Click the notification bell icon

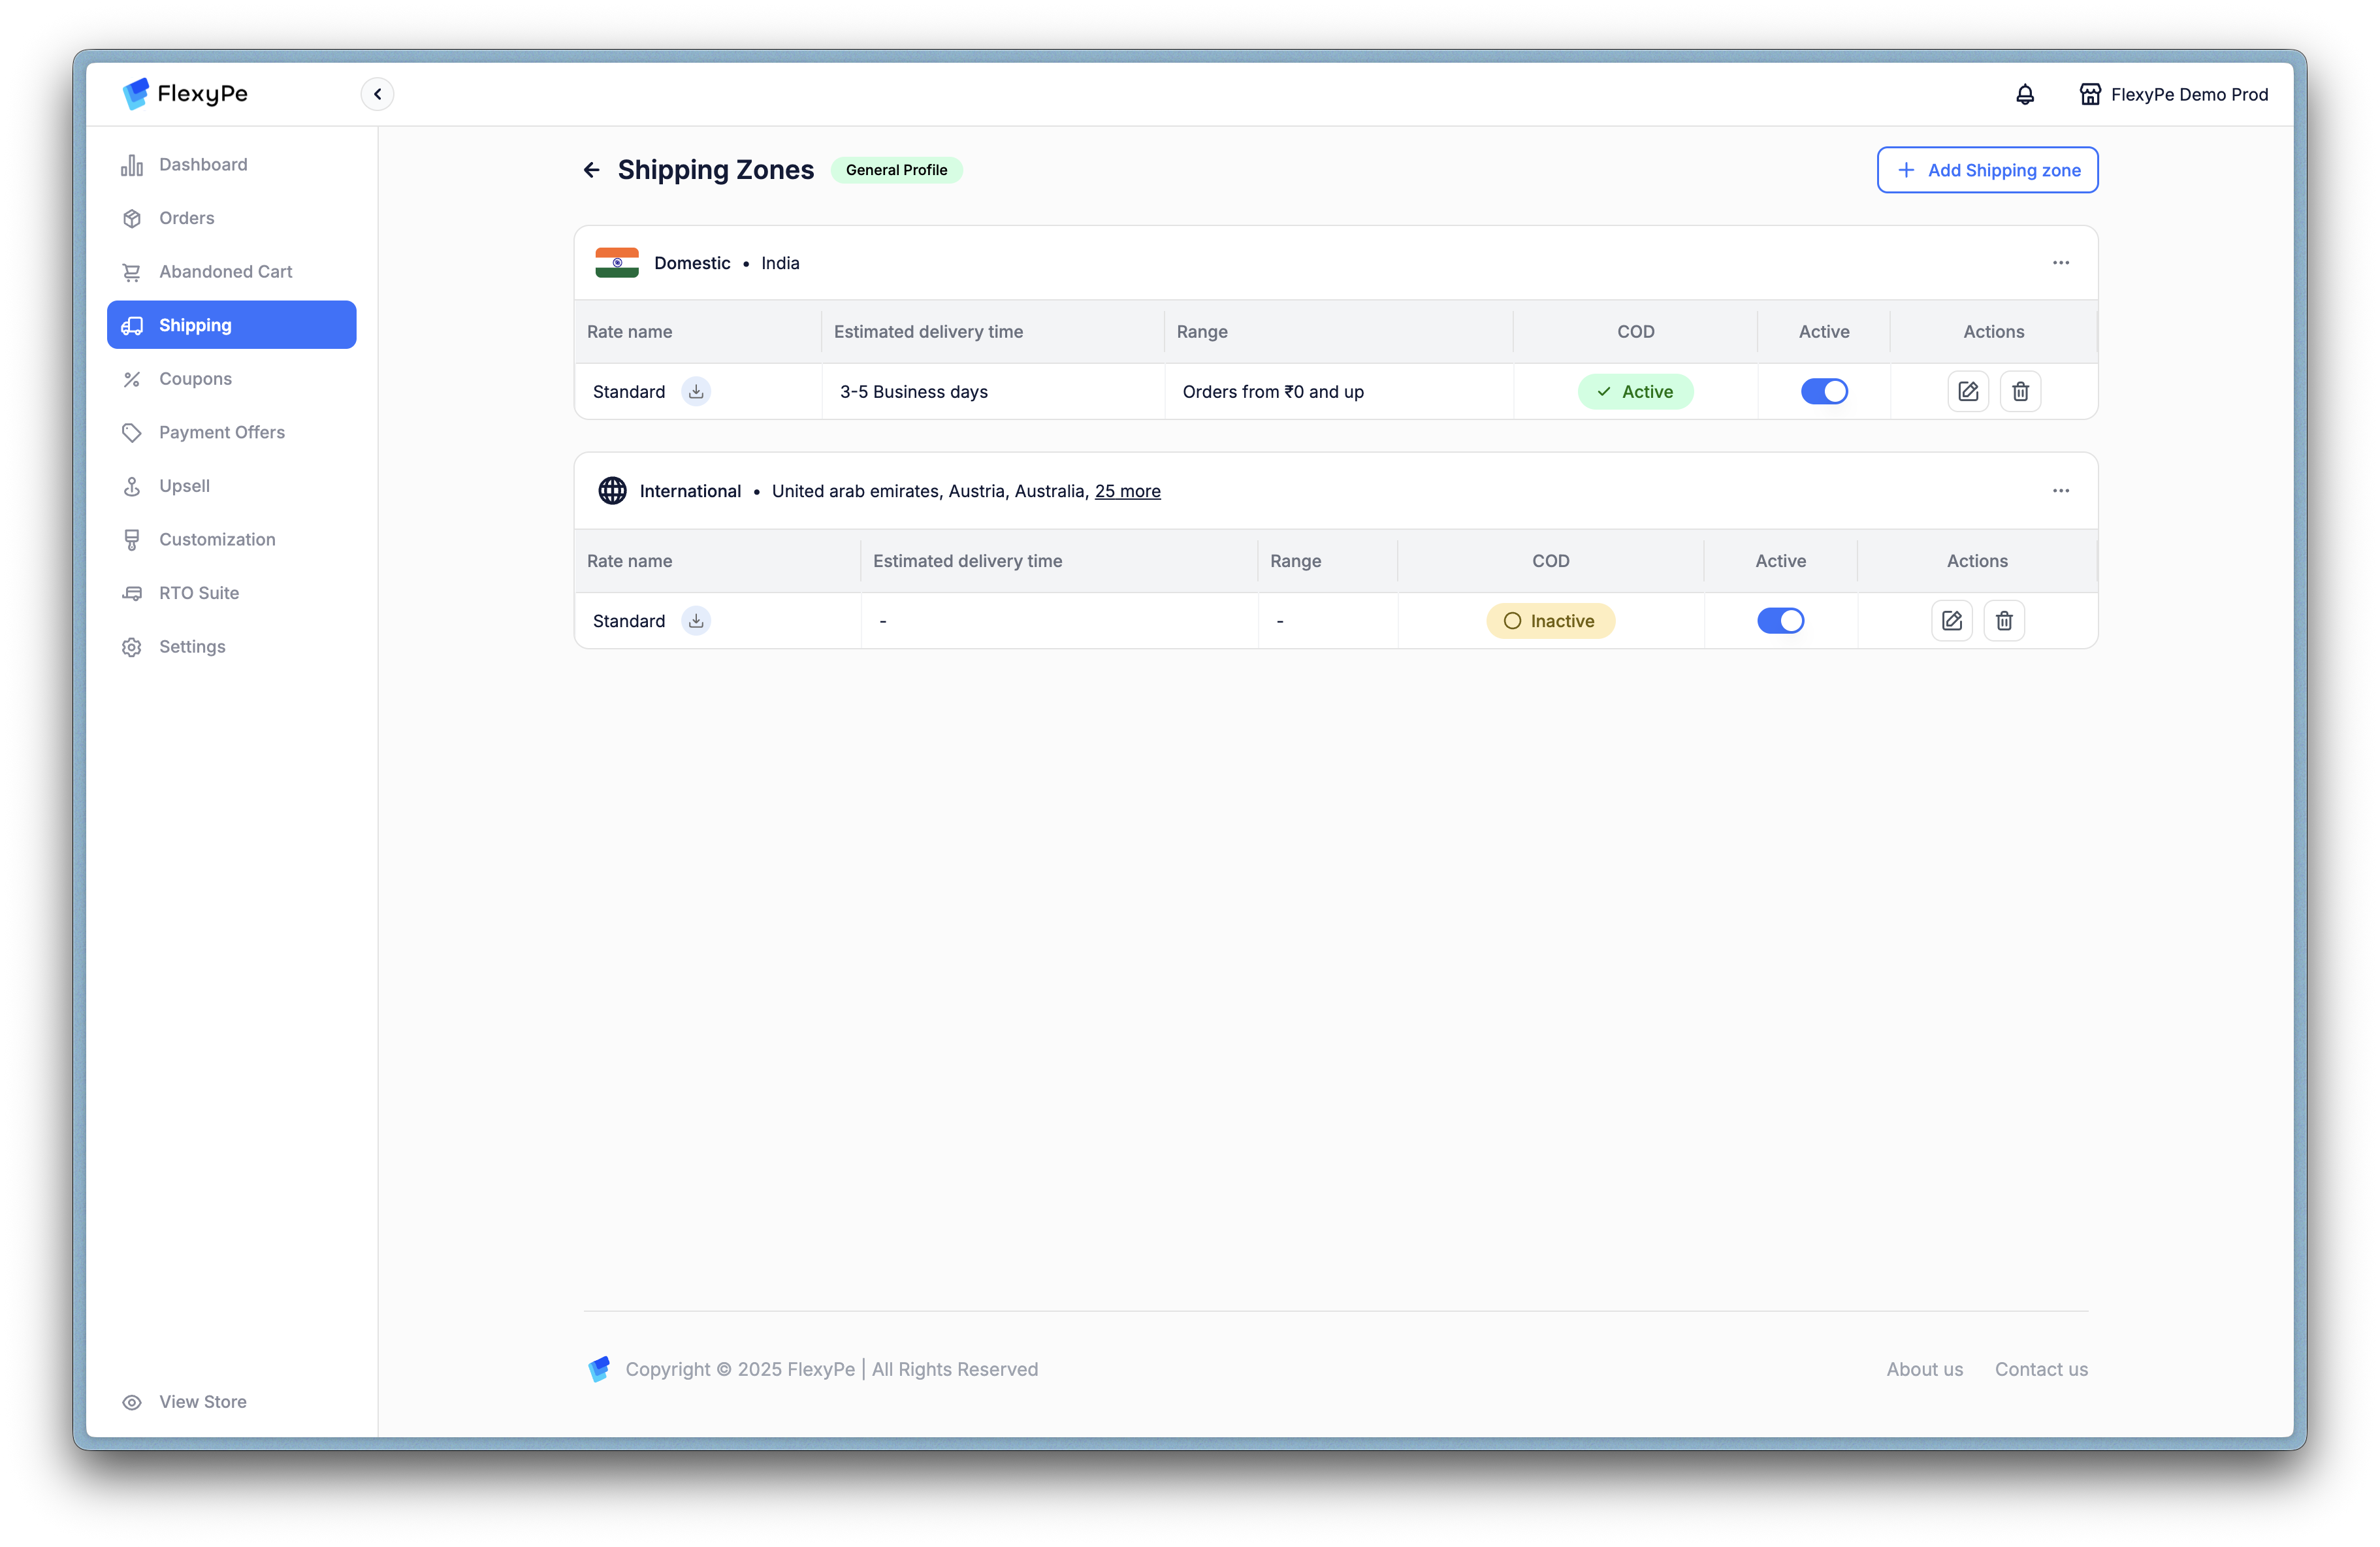point(2024,94)
